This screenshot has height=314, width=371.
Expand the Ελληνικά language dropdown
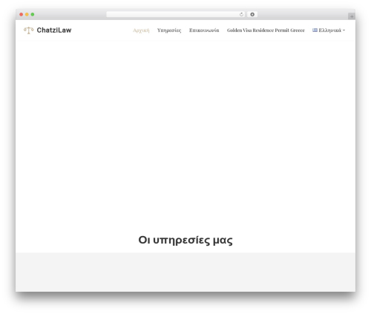pos(329,30)
